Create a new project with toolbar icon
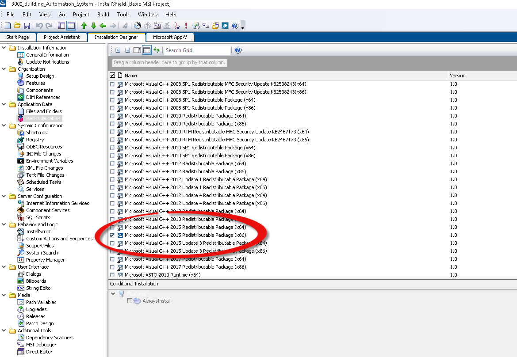The image size is (517, 357). (x=8, y=26)
